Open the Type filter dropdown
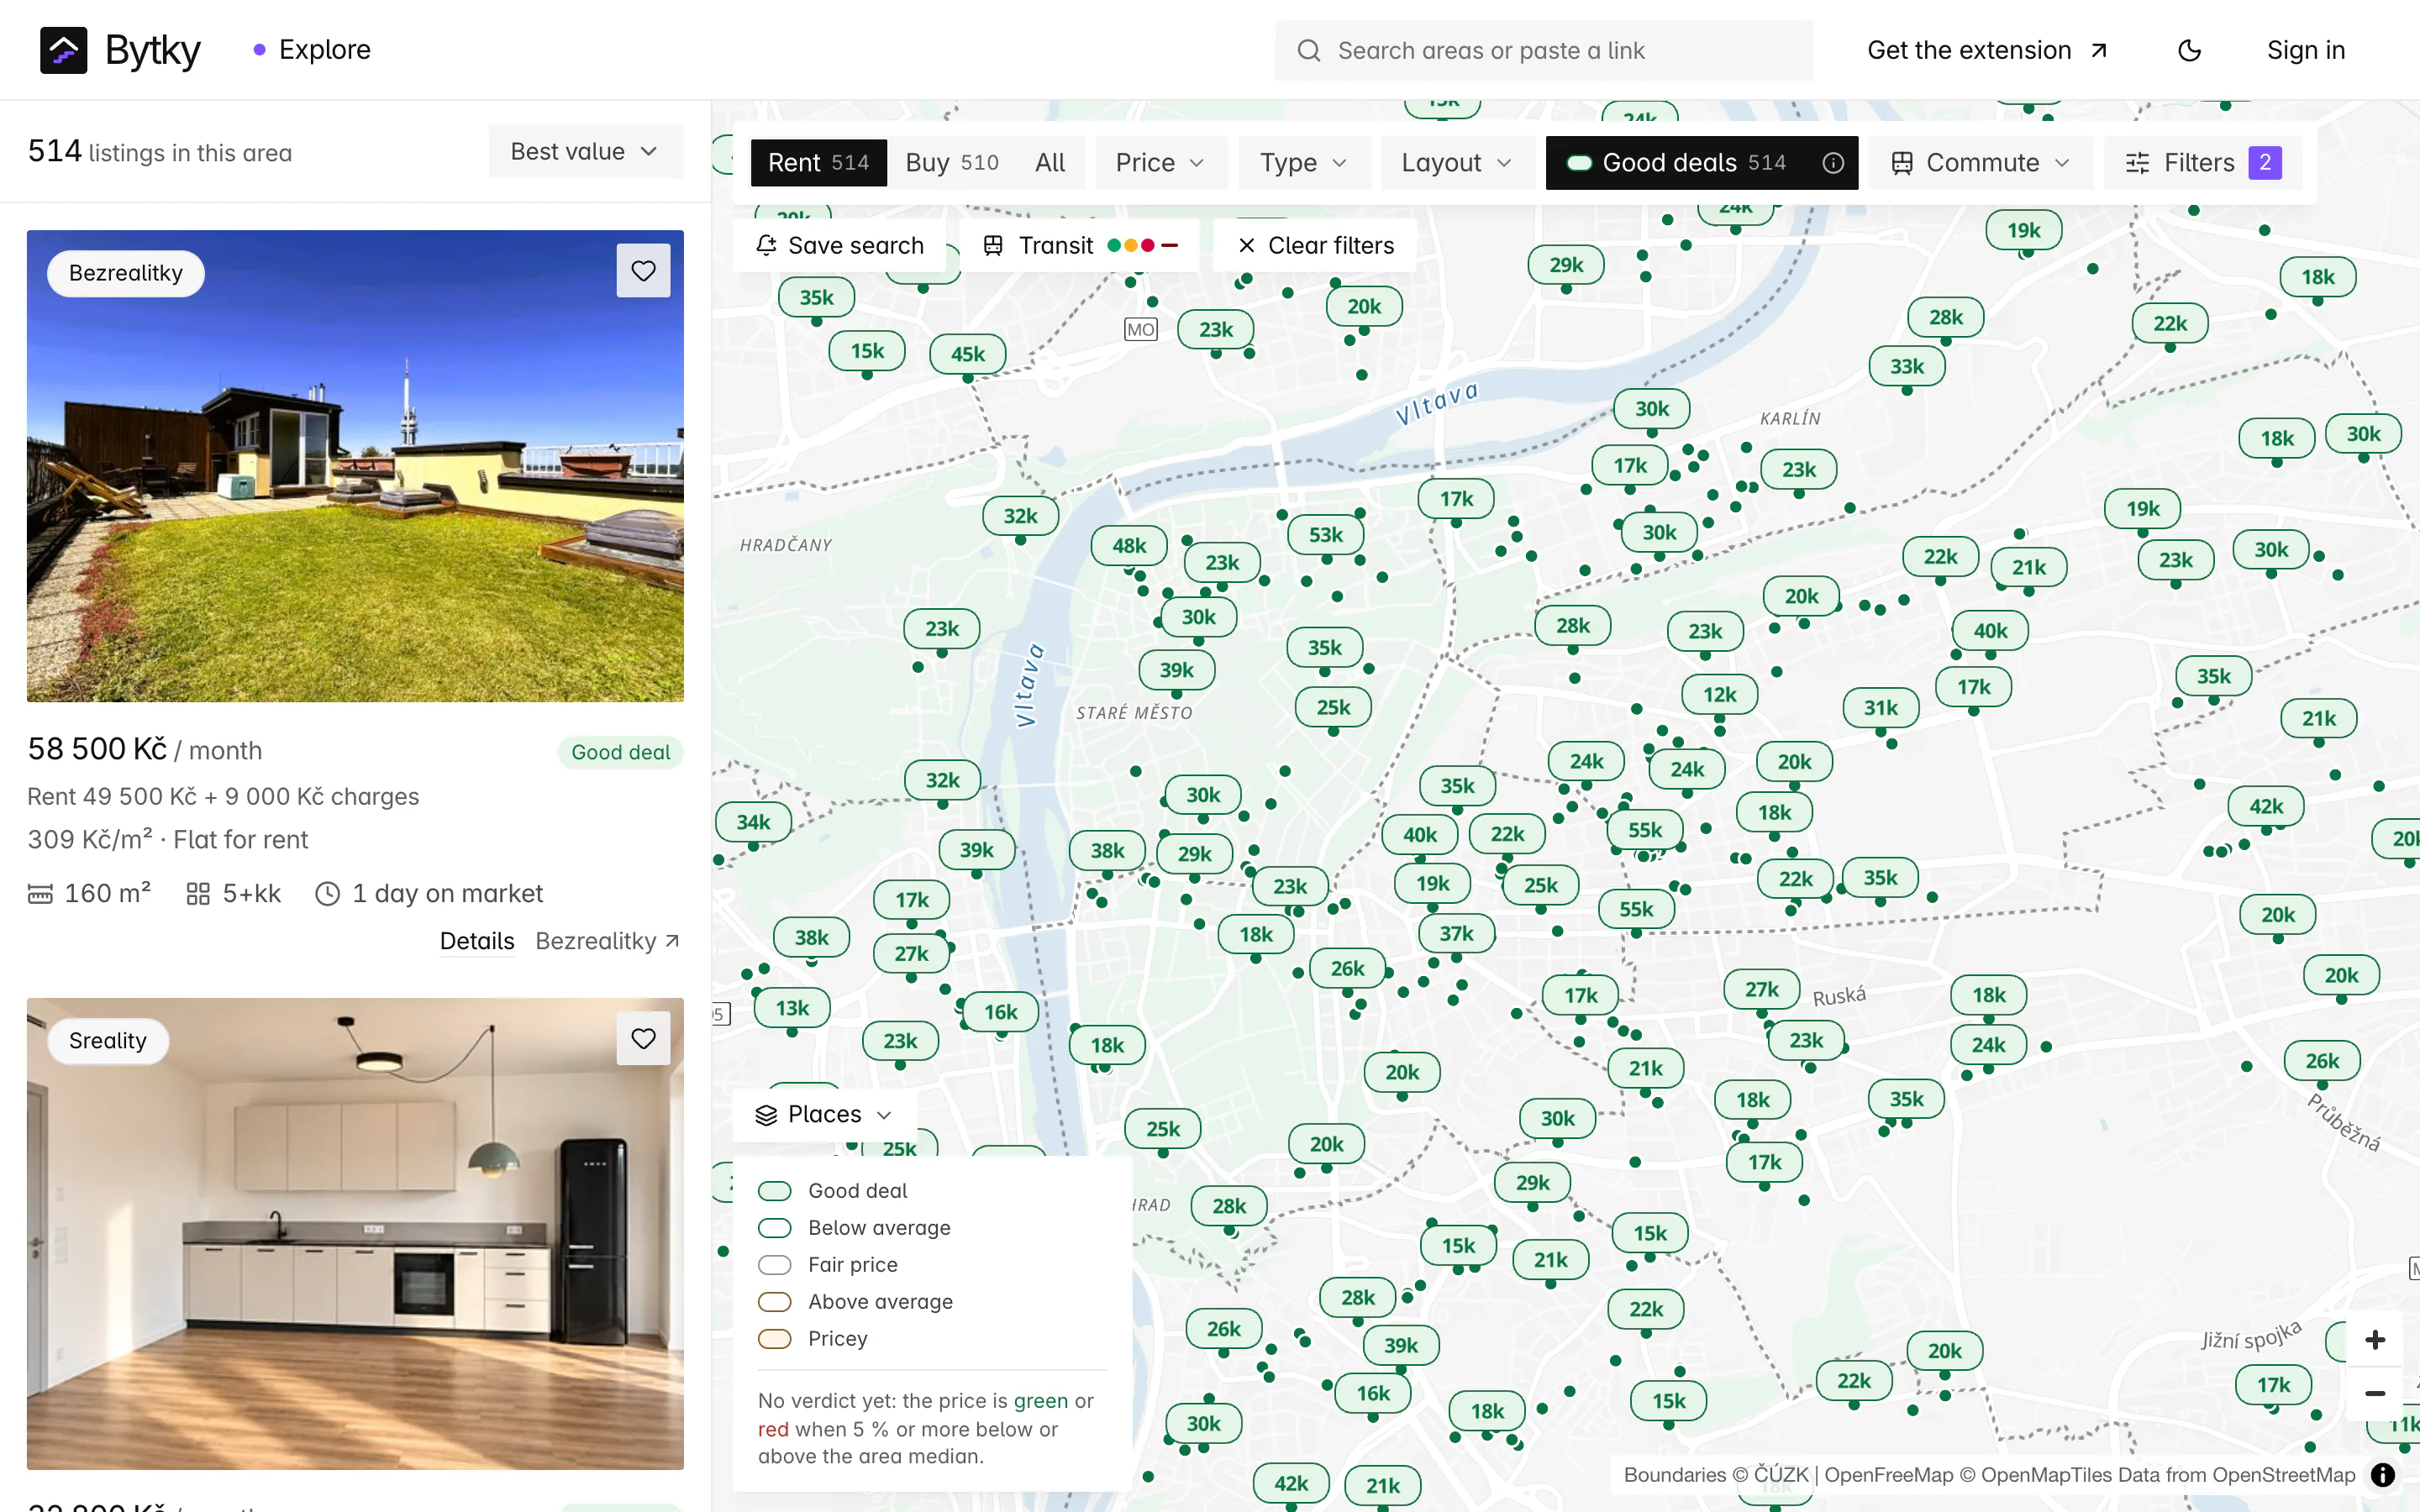The image size is (2420, 1512). tap(1303, 163)
